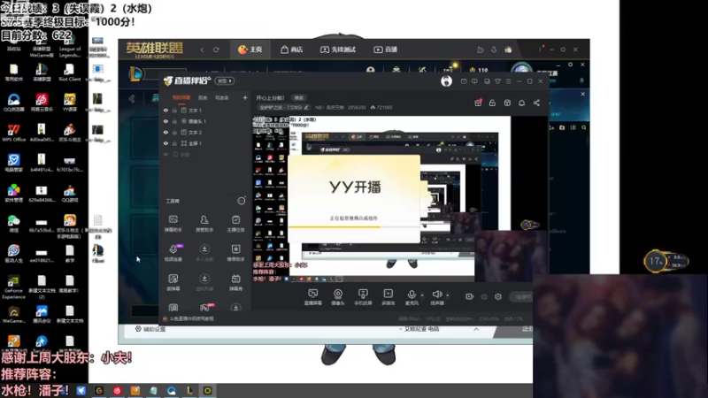708x398 pixels.
Task: Open the 弹幕助手 tool
Action: 173,224
